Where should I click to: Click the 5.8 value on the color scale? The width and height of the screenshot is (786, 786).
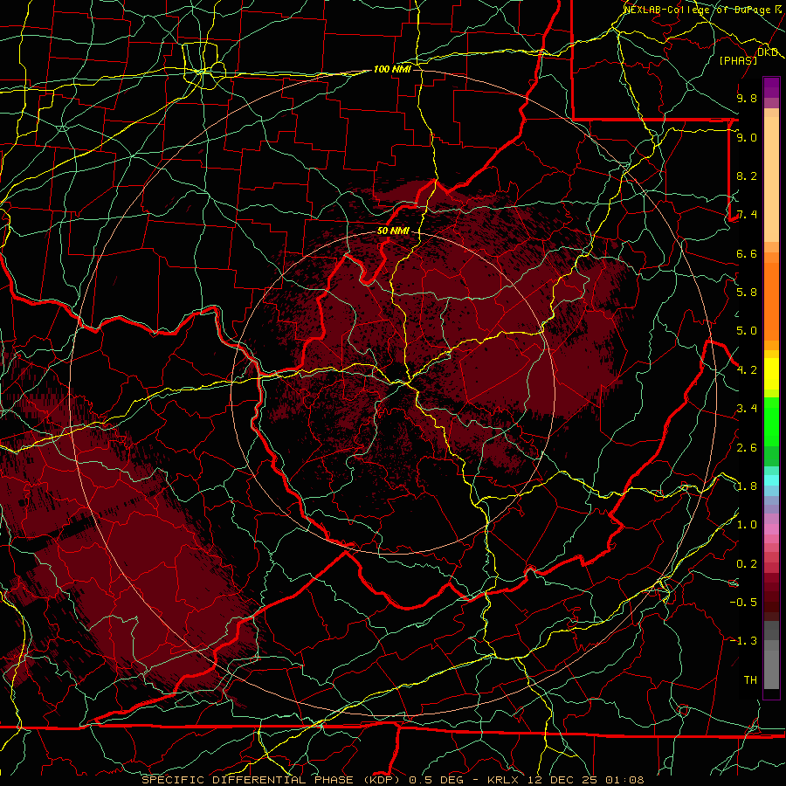(x=747, y=293)
